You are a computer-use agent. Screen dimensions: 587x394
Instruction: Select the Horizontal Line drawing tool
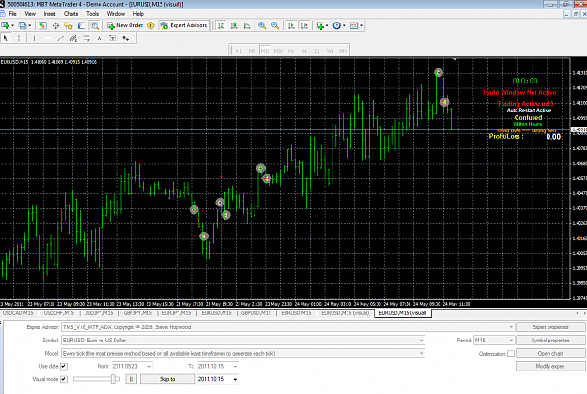[48, 38]
